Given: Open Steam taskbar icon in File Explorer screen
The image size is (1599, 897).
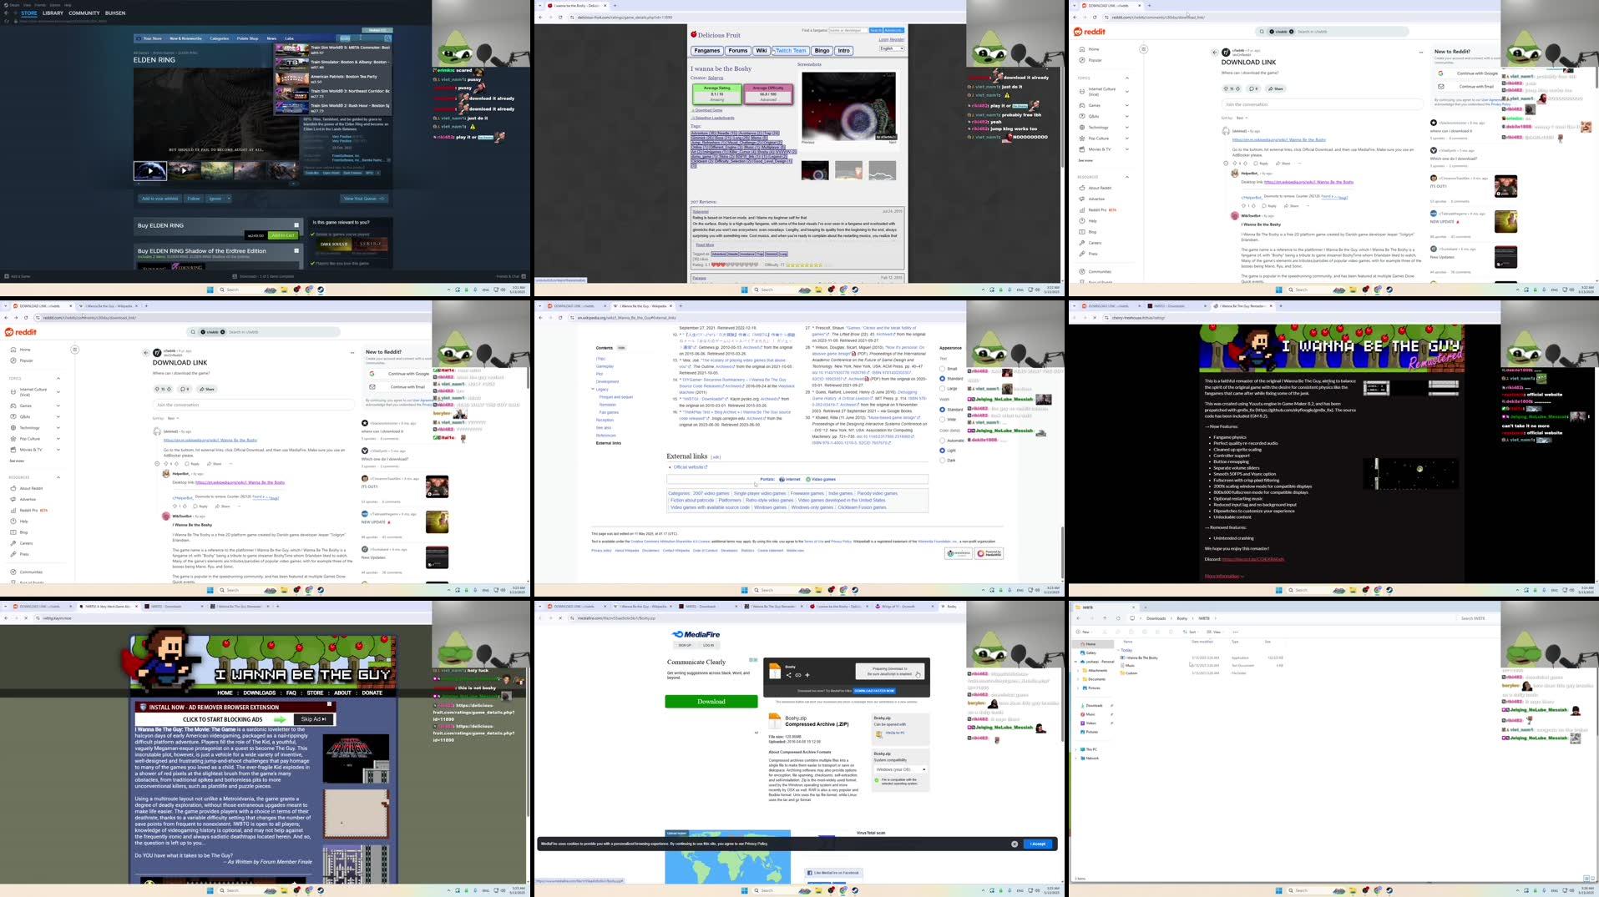Looking at the screenshot, I should pos(1389,890).
